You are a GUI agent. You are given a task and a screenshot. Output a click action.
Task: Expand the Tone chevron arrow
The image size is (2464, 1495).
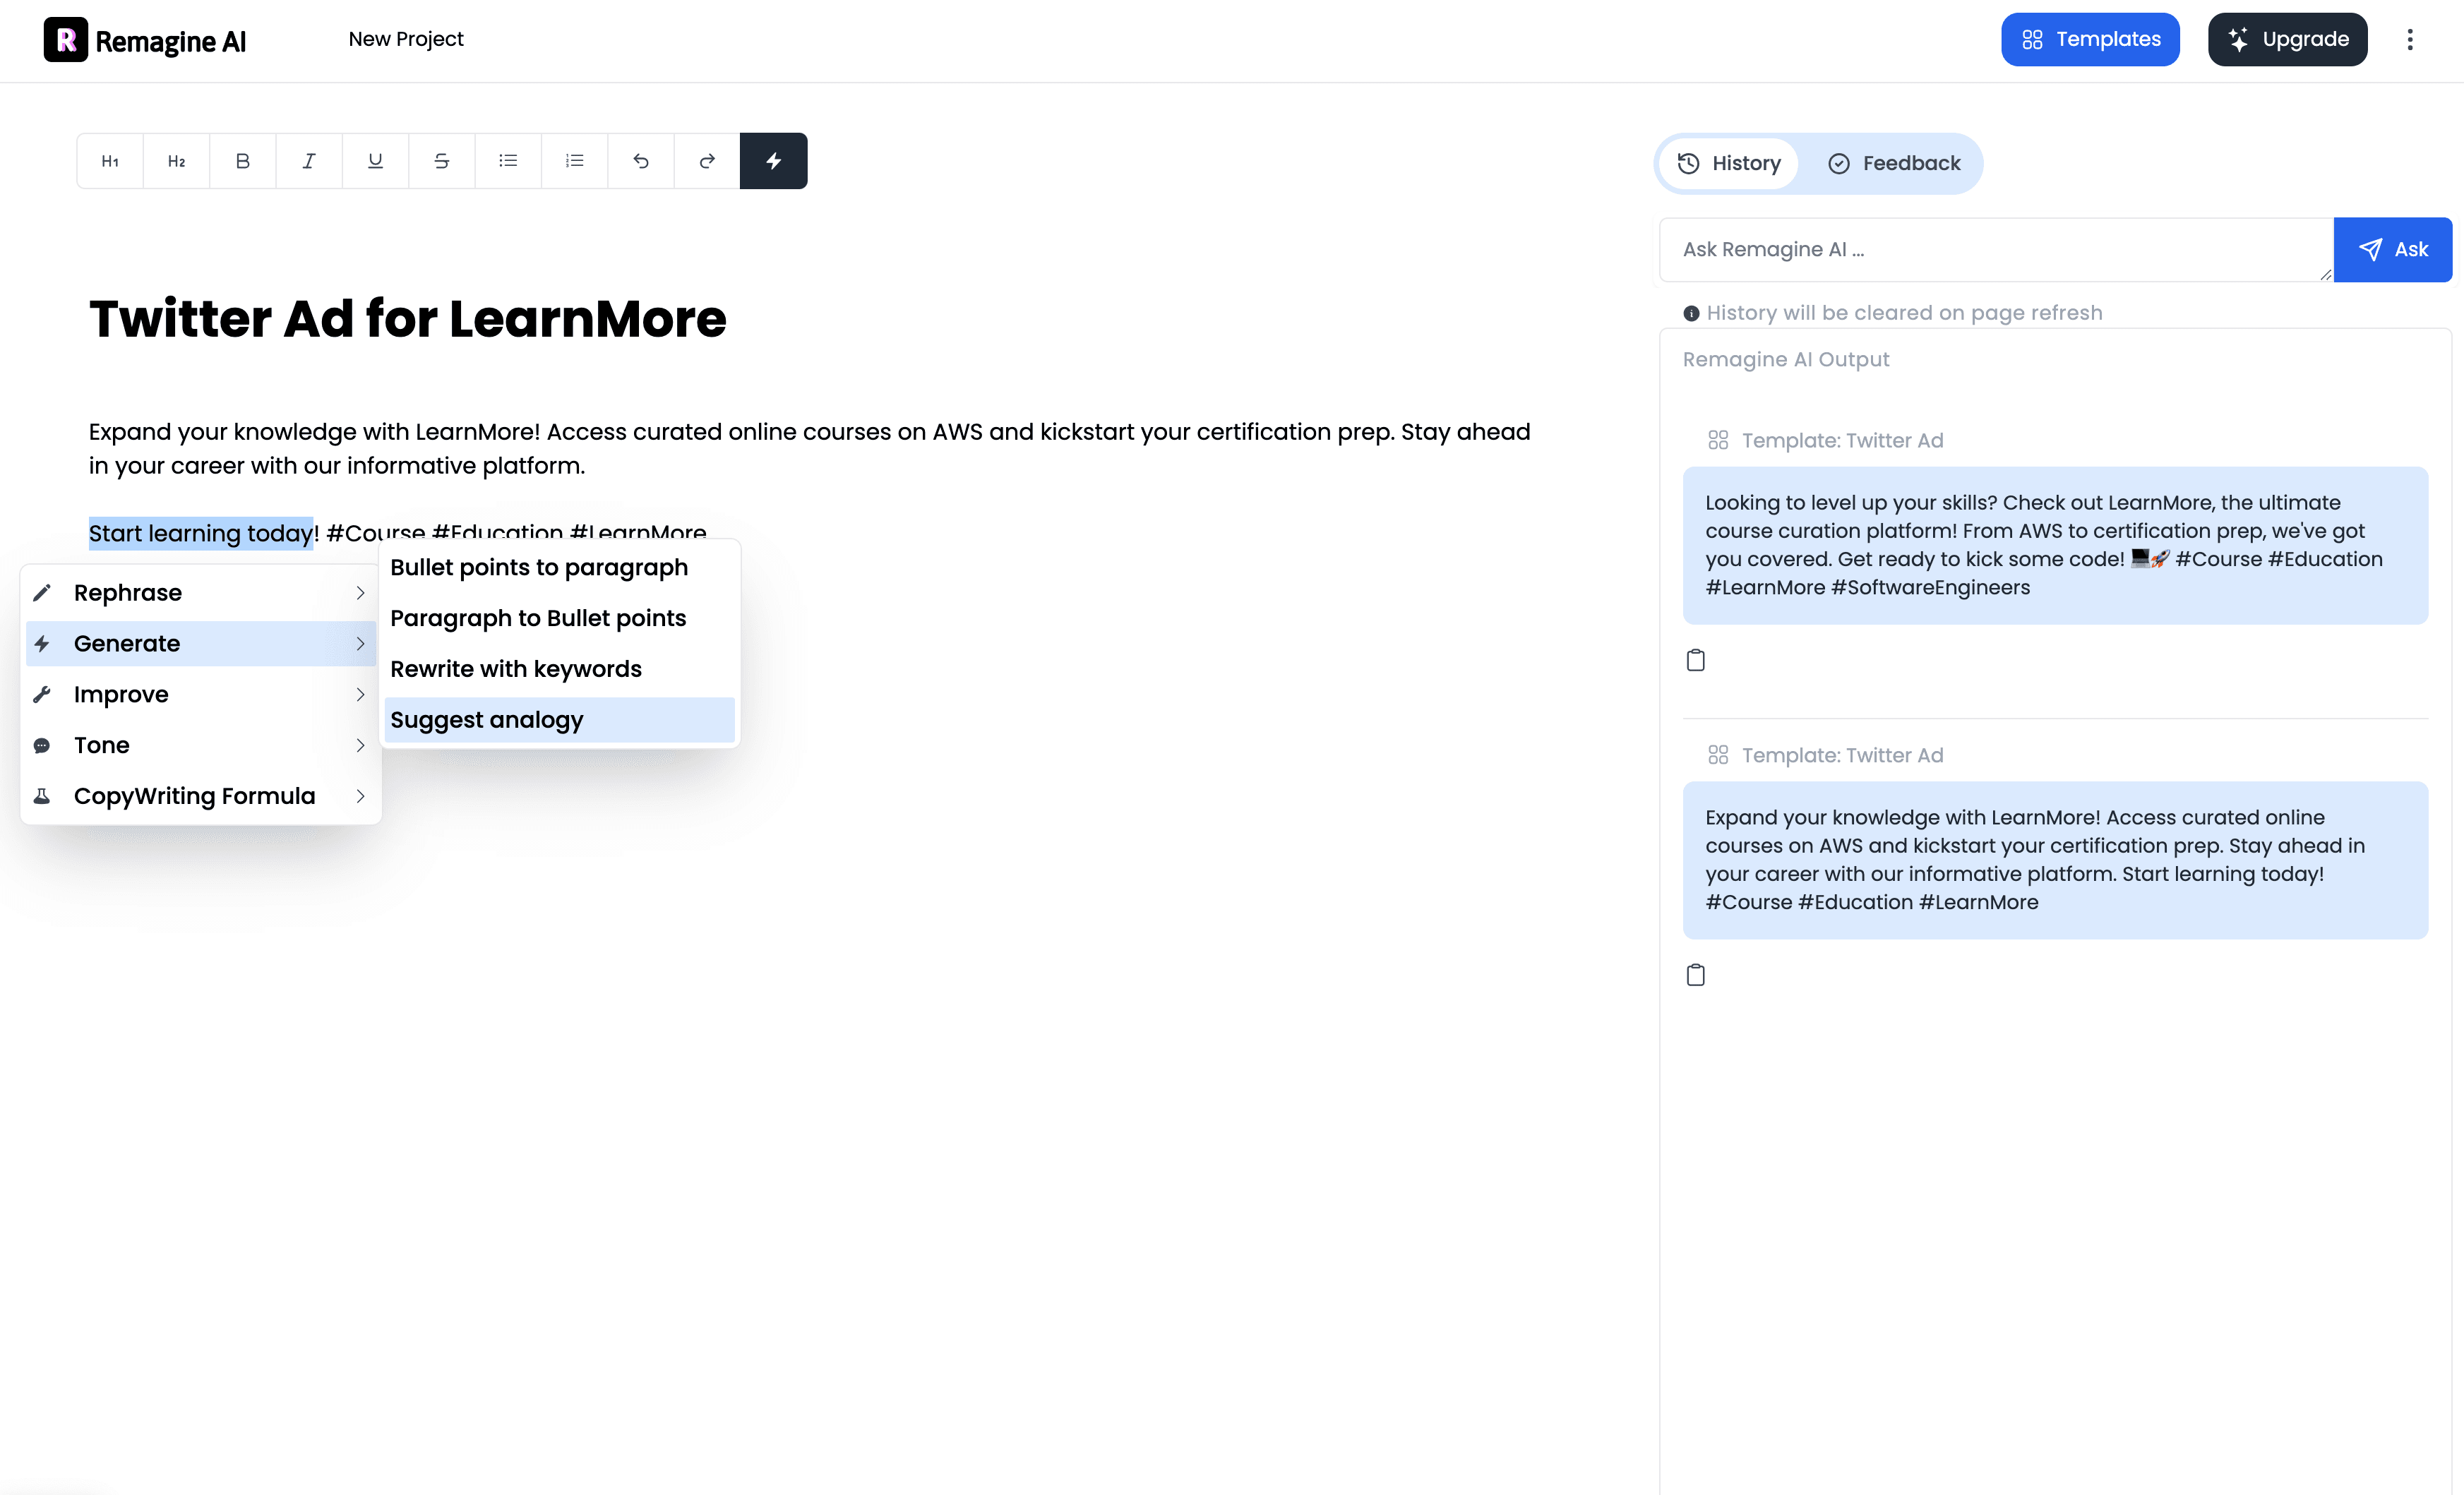360,745
